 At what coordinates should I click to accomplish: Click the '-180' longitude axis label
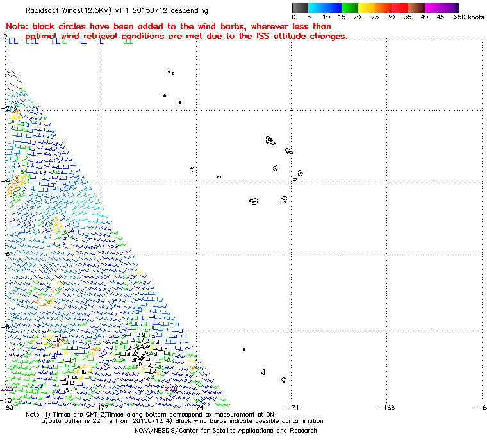[7, 407]
